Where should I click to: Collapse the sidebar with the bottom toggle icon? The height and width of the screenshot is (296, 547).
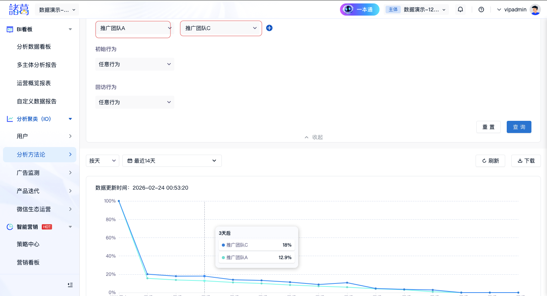(70, 285)
